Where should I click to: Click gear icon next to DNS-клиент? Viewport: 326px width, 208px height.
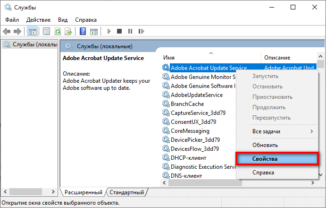[166, 175]
